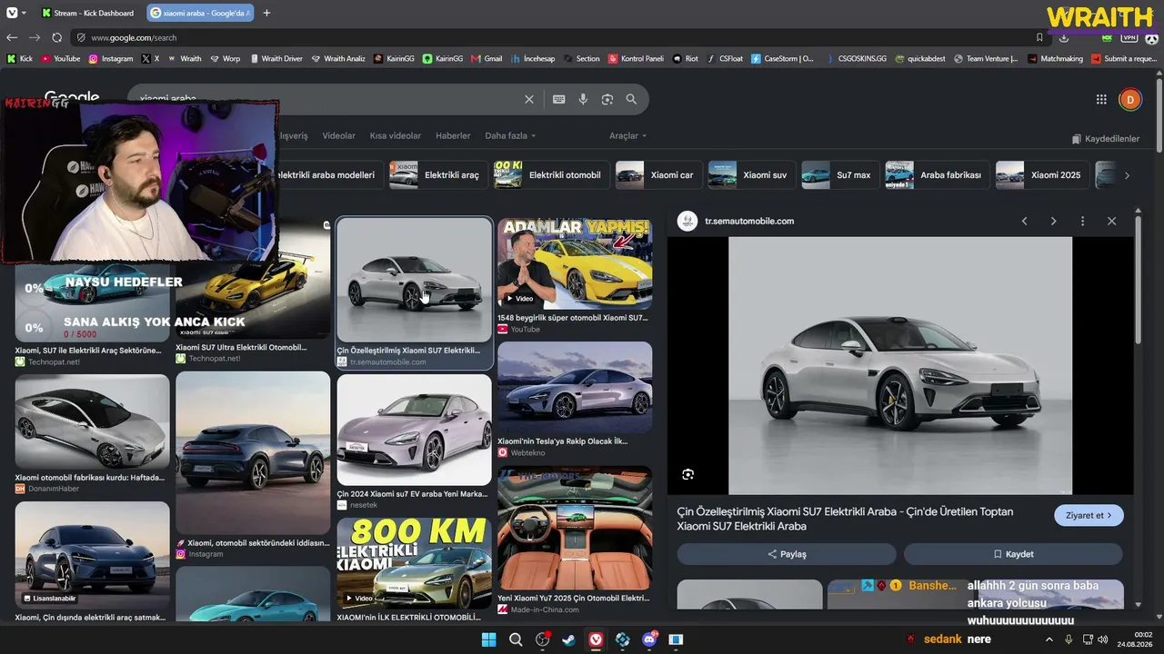Open a new browser tab
Screen dimensions: 1164x654
(x=266, y=13)
